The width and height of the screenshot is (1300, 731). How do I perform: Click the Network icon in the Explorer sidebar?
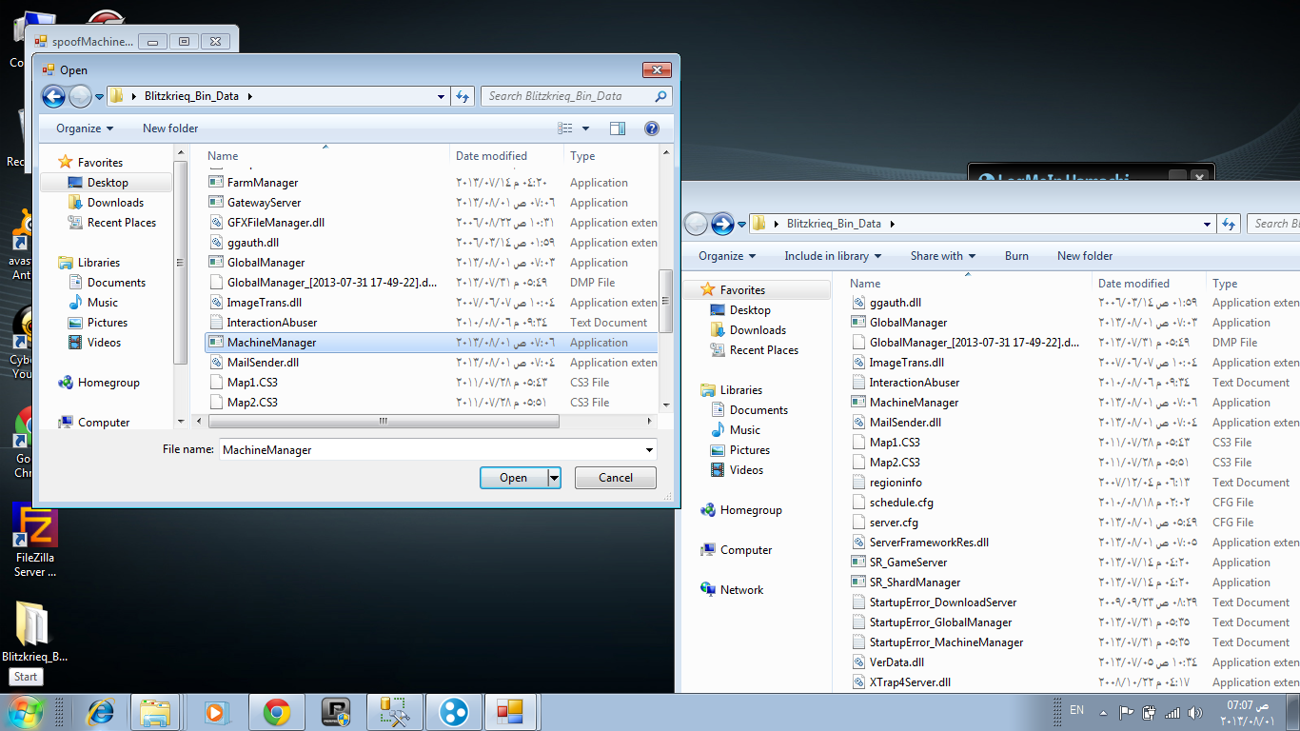[x=707, y=590]
